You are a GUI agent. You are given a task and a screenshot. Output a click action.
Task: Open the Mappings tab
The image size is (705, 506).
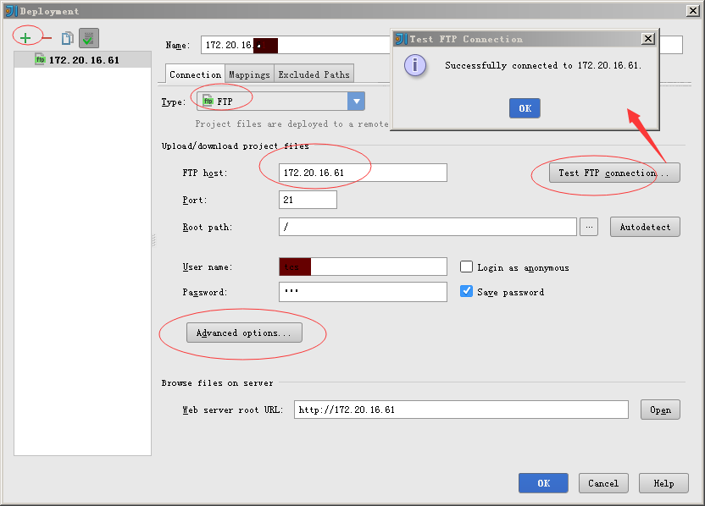[x=249, y=74]
